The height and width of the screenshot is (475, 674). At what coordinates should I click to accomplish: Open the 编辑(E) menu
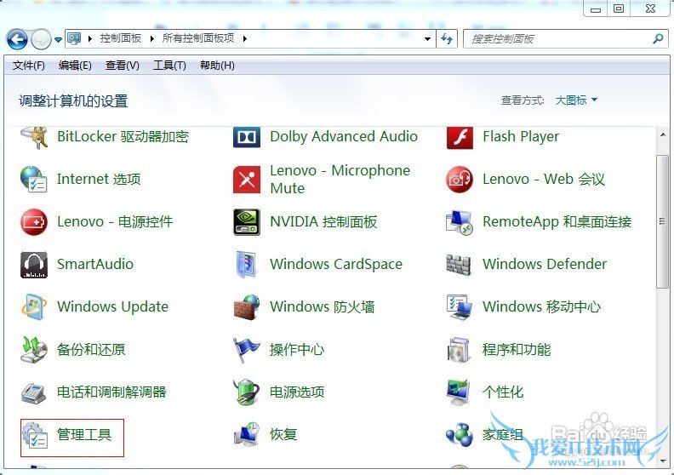click(x=75, y=66)
